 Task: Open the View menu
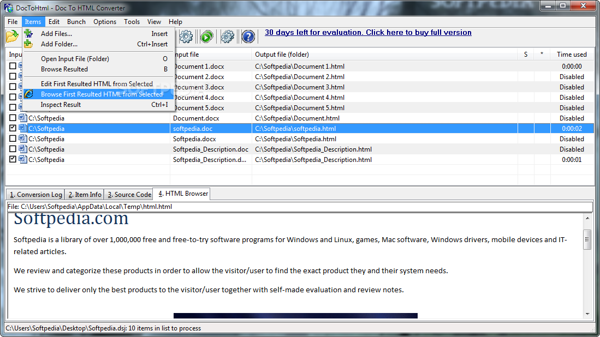click(x=154, y=22)
